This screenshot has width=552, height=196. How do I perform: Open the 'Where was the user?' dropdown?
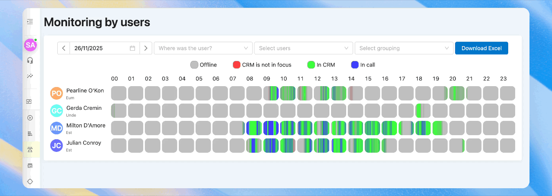click(203, 48)
